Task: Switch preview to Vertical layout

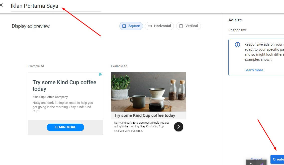Action: [x=188, y=26]
